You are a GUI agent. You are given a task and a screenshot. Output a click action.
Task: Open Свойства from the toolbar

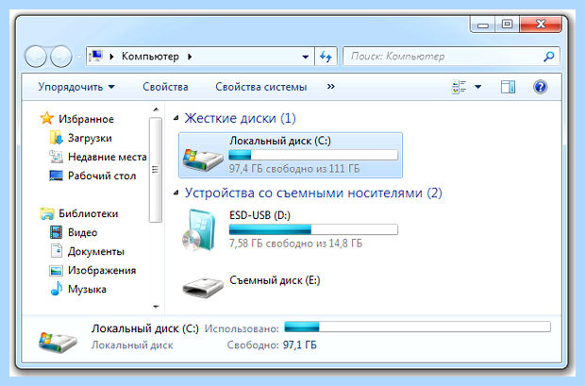(x=165, y=87)
